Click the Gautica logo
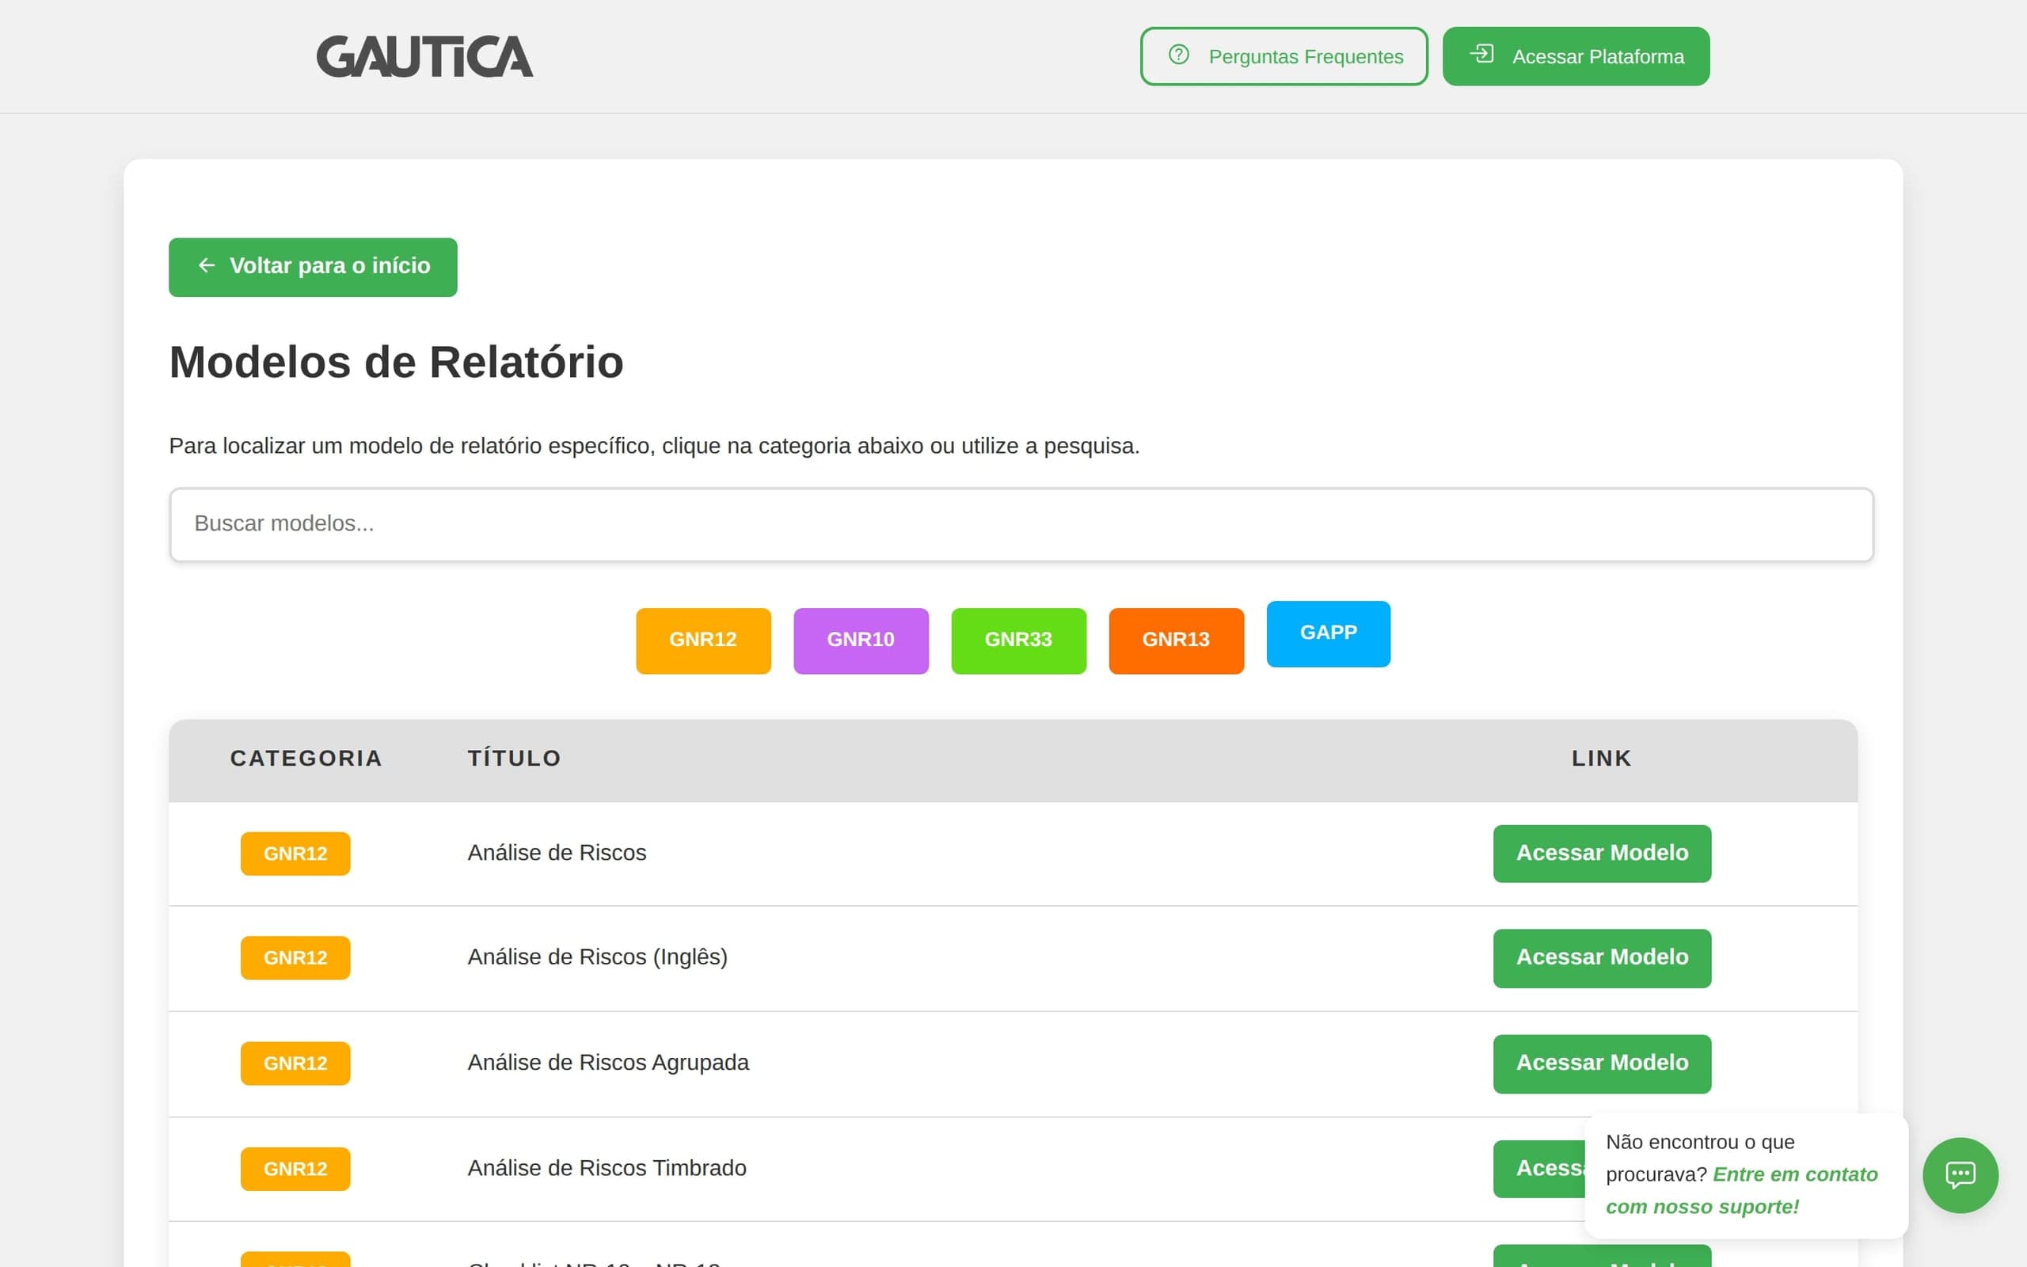Image resolution: width=2027 pixels, height=1267 pixels. coord(424,56)
